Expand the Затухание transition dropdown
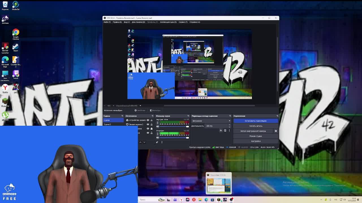Image resolution: width=362 pixels, height=203 pixels. [x=211, y=121]
